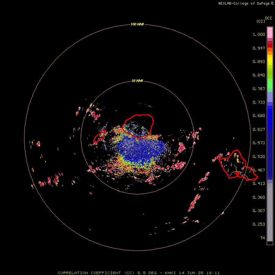This screenshot has height=275, width=275.
Task: Pick the light pink swatch atop color bar
Action: pyautogui.click(x=270, y=33)
